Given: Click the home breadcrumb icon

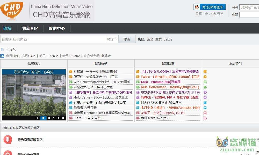Looking at the screenshot, I should click(2, 49).
